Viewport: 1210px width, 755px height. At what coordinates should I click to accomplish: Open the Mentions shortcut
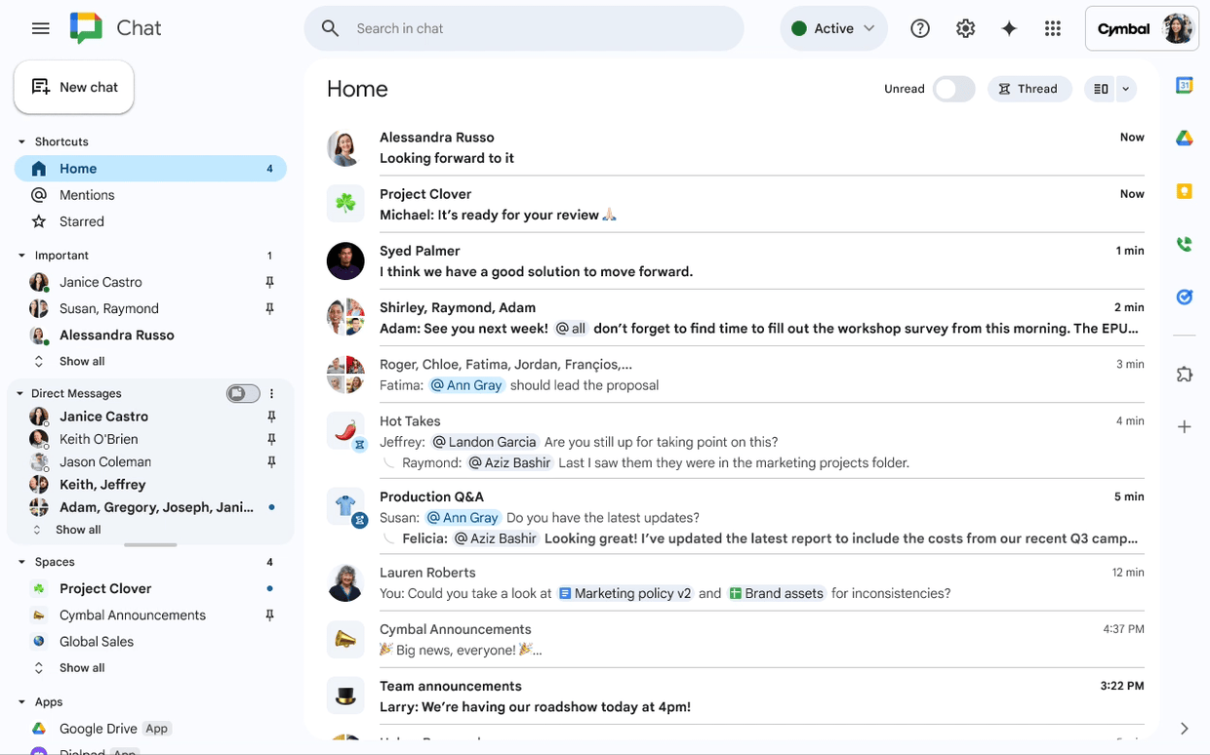[x=87, y=195]
